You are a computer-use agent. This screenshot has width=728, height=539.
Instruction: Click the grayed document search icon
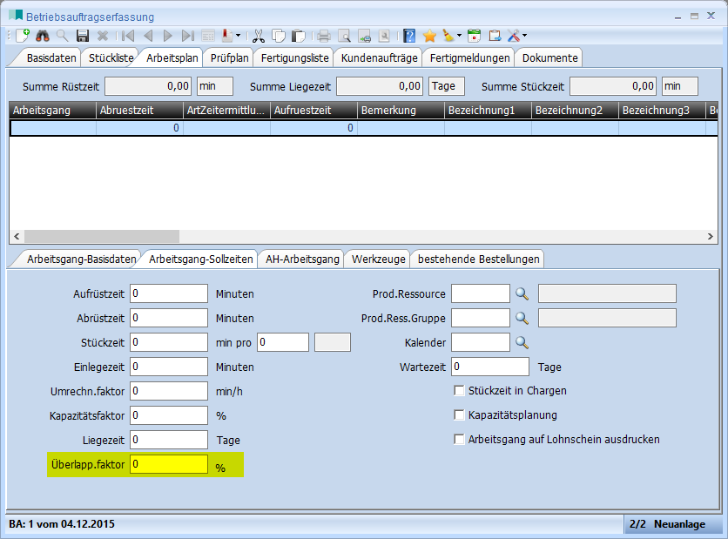[384, 36]
